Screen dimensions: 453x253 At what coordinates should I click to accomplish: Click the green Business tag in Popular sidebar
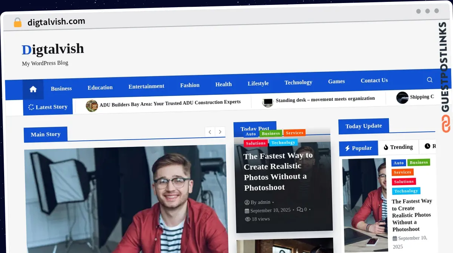click(419, 162)
